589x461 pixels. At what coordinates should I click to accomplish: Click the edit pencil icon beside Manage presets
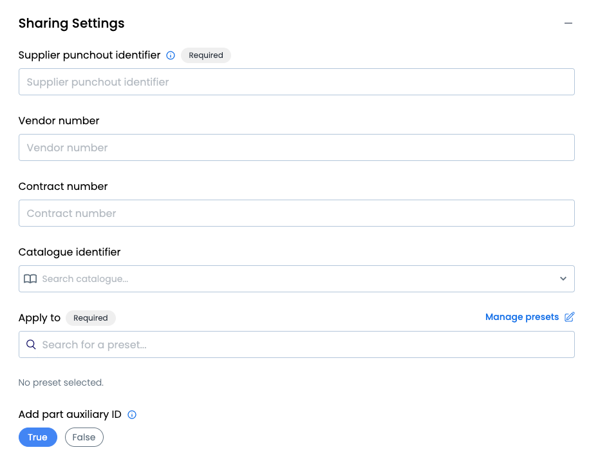[570, 317]
